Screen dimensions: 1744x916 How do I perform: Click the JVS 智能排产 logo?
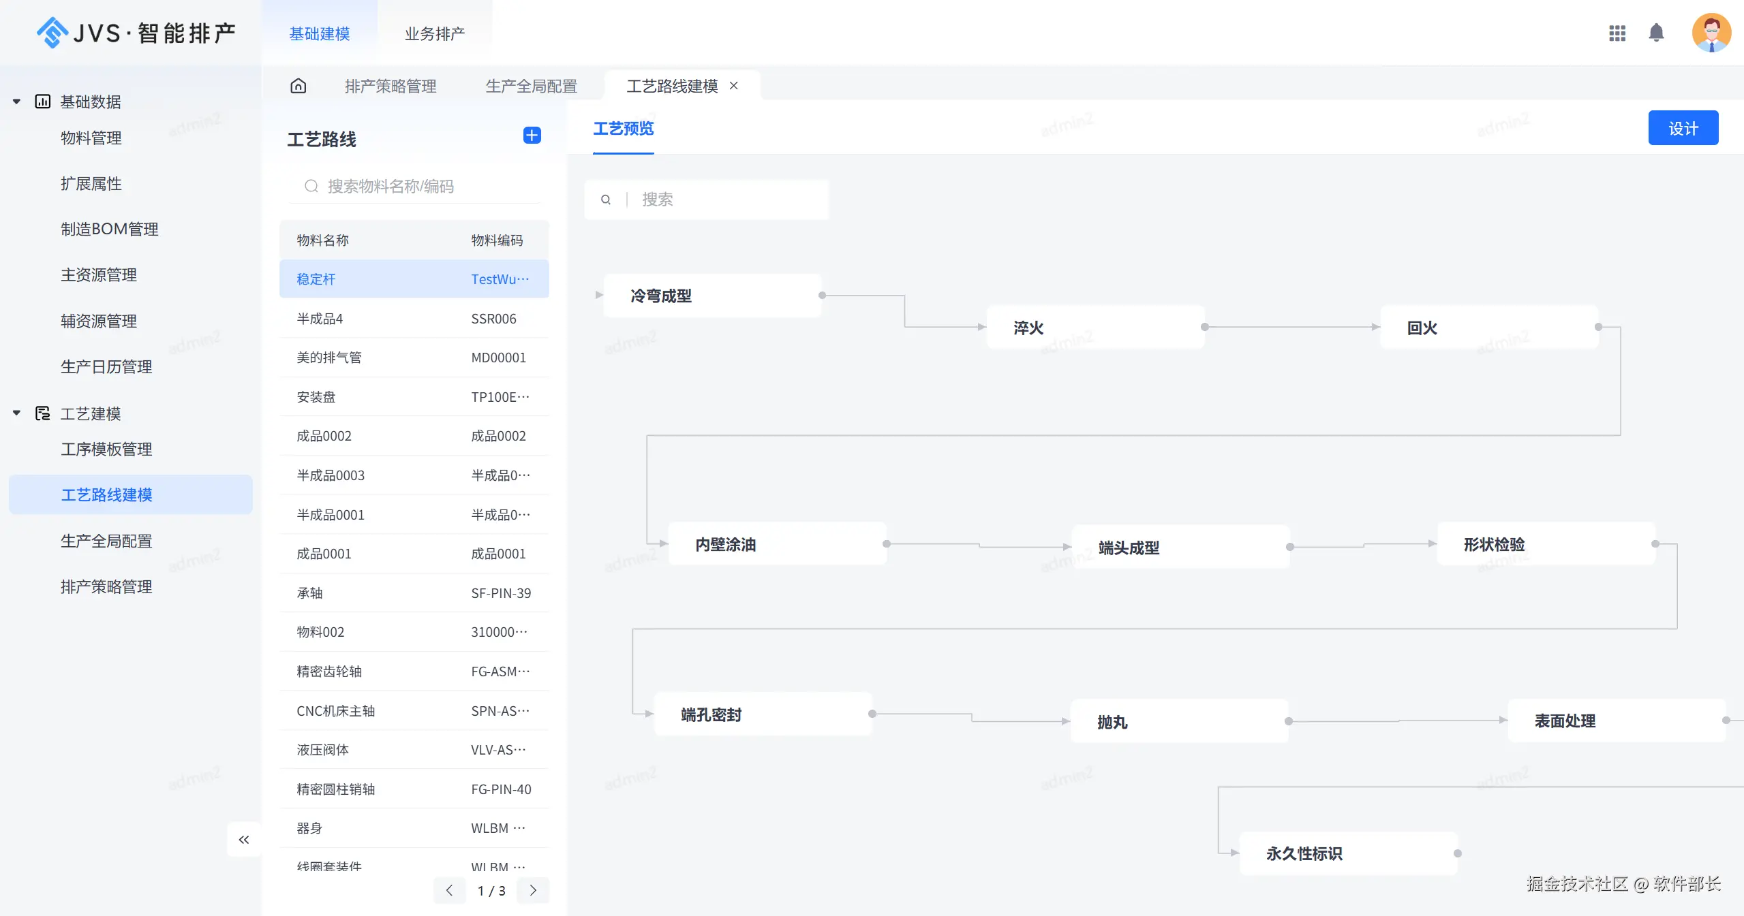pos(136,33)
